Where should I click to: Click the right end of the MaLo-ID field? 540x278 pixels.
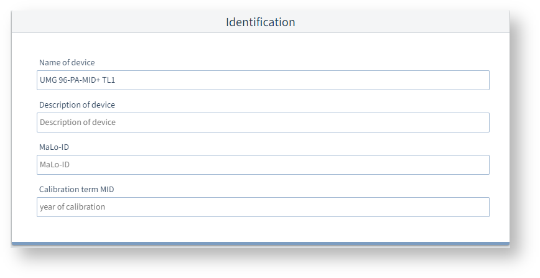click(x=479, y=165)
